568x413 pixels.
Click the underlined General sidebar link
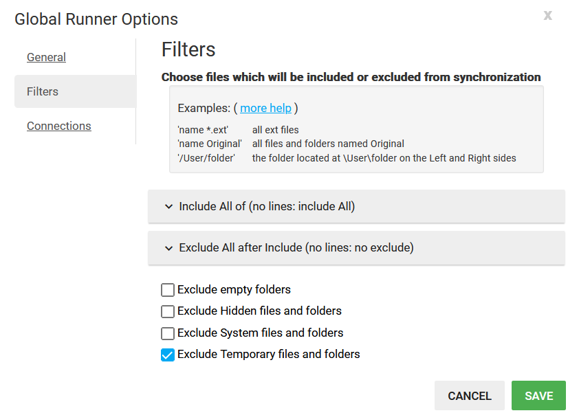(x=46, y=57)
